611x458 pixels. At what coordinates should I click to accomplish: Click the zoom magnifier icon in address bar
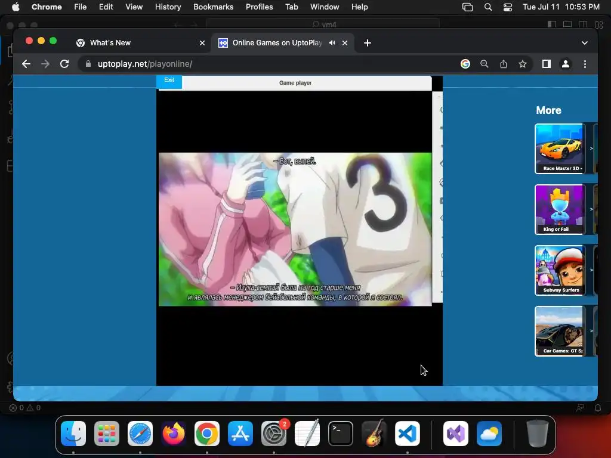(x=485, y=64)
